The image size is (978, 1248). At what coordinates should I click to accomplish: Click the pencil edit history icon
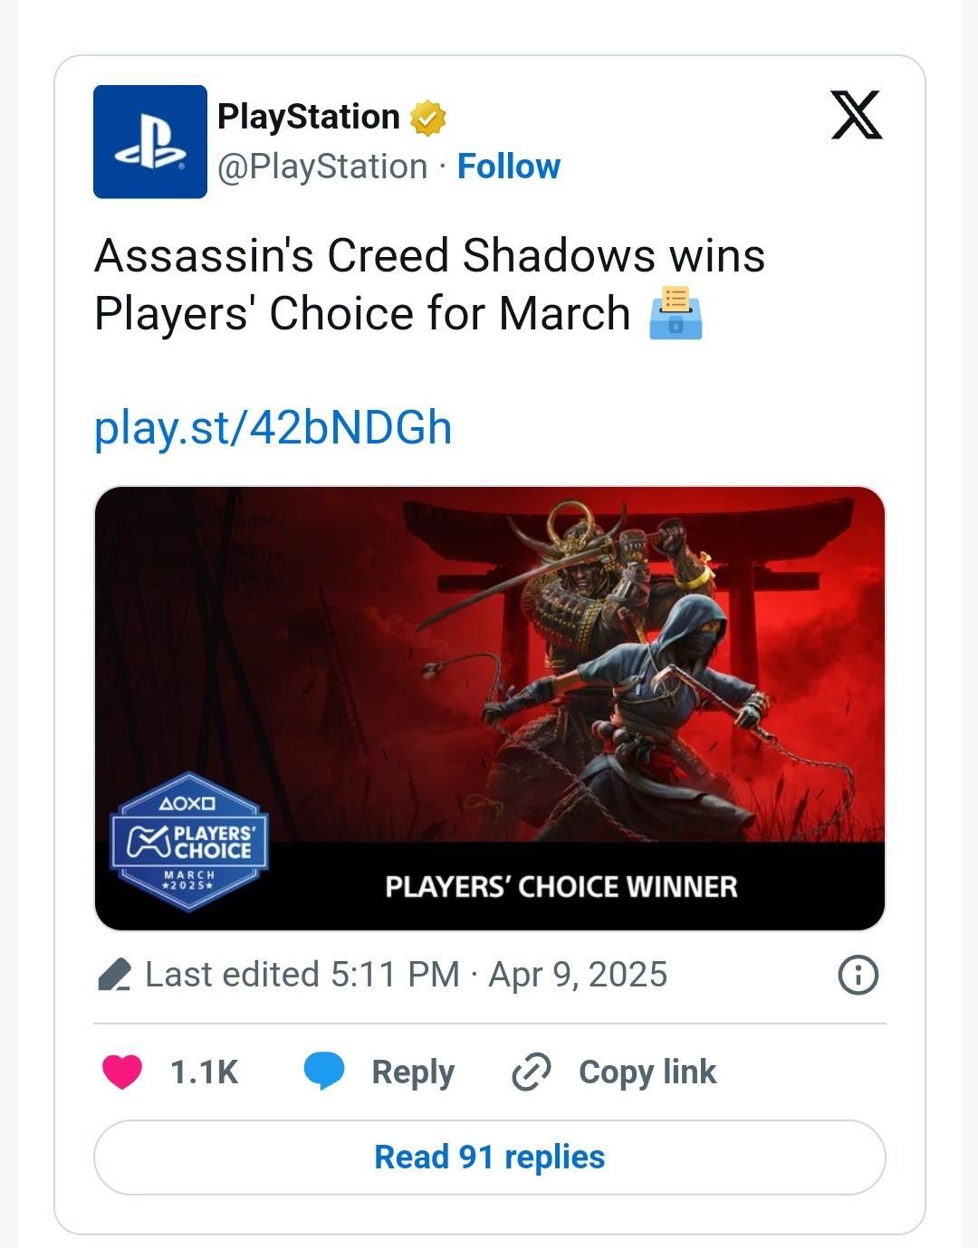[114, 976]
